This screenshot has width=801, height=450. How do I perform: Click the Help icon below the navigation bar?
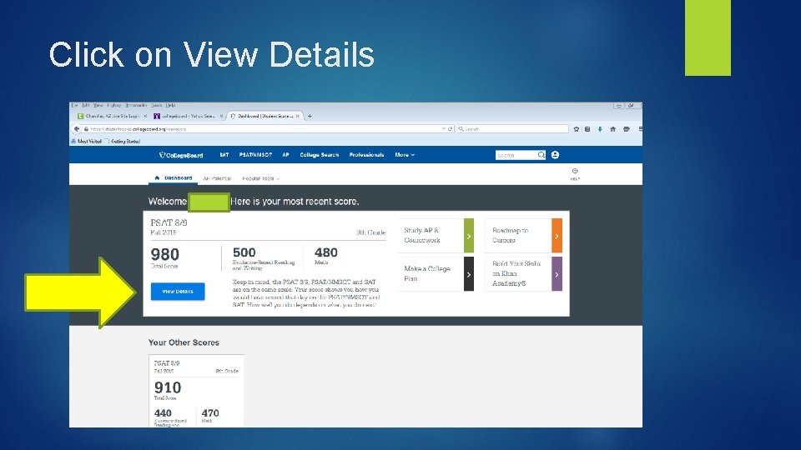575,174
